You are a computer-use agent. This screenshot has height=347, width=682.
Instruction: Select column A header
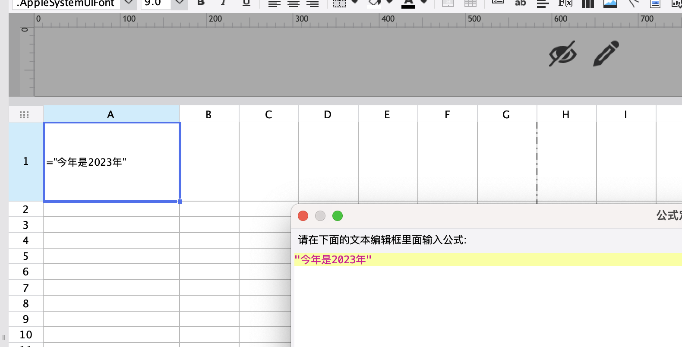point(111,114)
